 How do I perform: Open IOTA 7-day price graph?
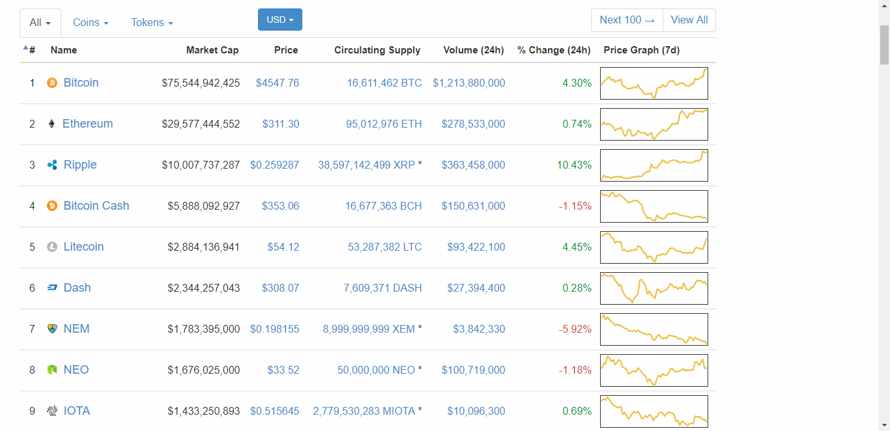pos(654,411)
